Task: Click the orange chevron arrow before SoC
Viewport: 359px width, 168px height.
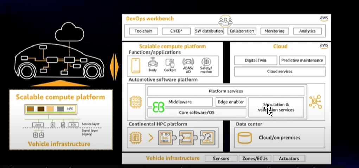Action: click(151, 138)
